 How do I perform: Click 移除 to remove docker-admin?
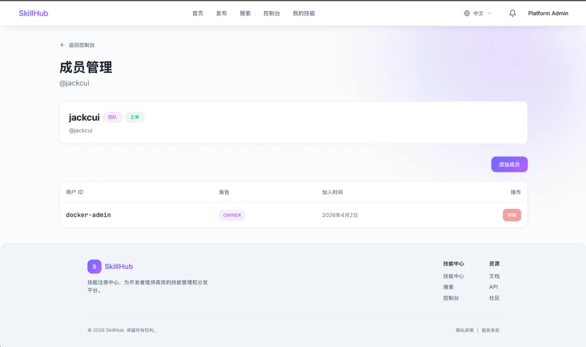(x=511, y=215)
